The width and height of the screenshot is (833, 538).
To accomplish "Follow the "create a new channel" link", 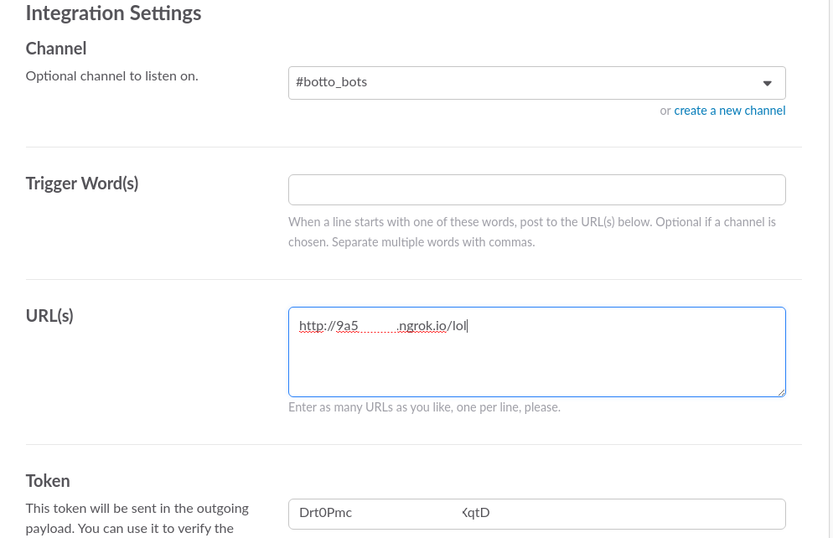I will [x=729, y=111].
